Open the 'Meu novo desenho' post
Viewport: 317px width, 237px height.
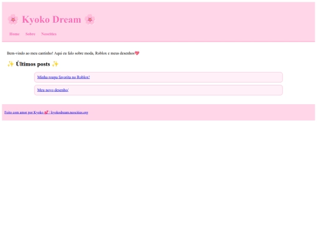click(x=53, y=90)
